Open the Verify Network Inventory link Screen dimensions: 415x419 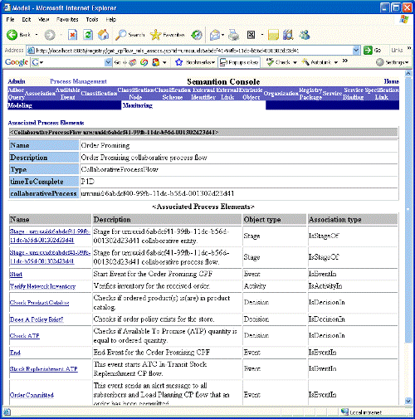(x=42, y=286)
